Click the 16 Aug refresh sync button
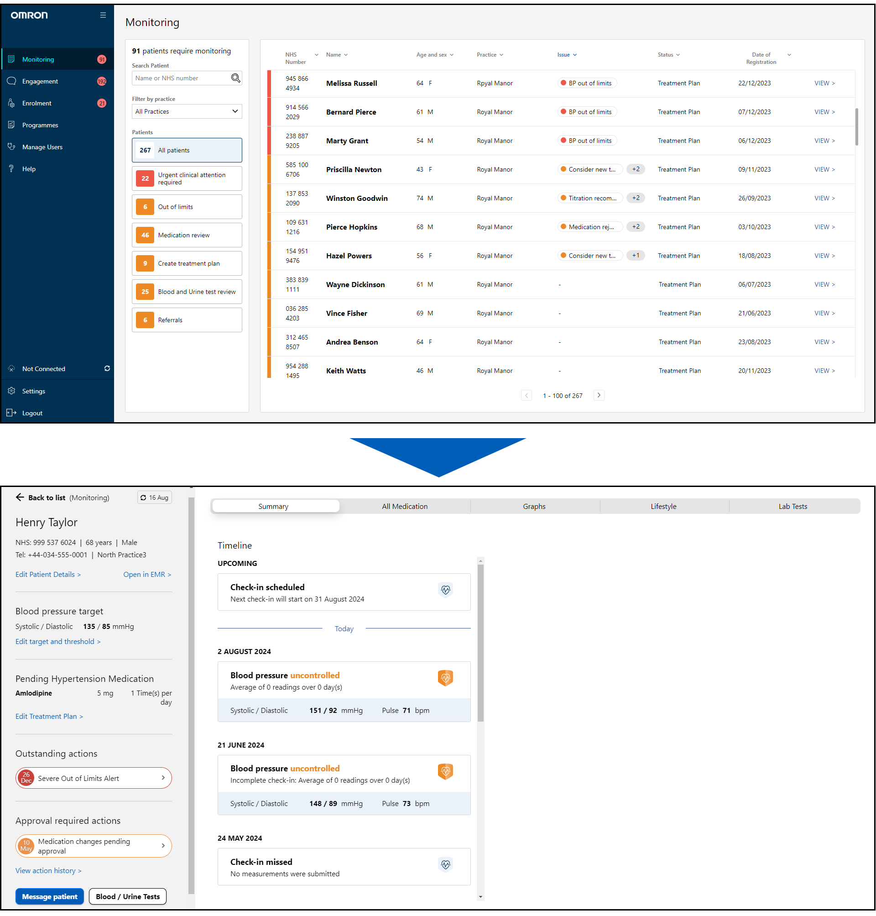The height and width of the screenshot is (916, 876). [155, 497]
